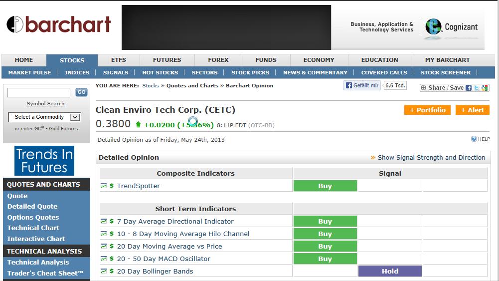Click the chart icon beside TrendSpotter
The height and width of the screenshot is (281, 499).
click(103, 186)
